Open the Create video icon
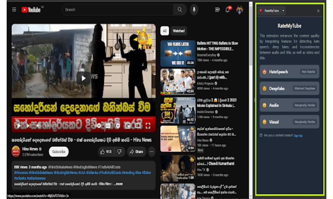This screenshot has height=199, width=333. coord(217,10)
